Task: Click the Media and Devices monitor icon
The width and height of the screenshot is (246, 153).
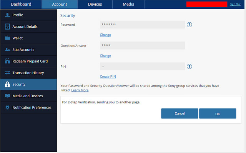Action: [x=7, y=96]
